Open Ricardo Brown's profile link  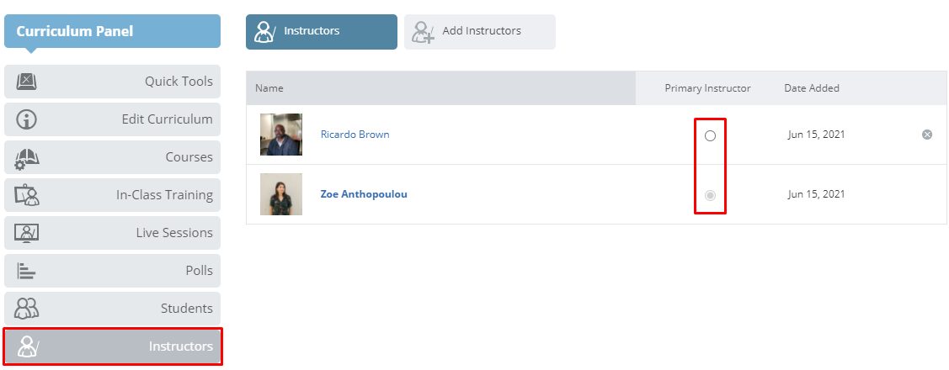click(355, 135)
